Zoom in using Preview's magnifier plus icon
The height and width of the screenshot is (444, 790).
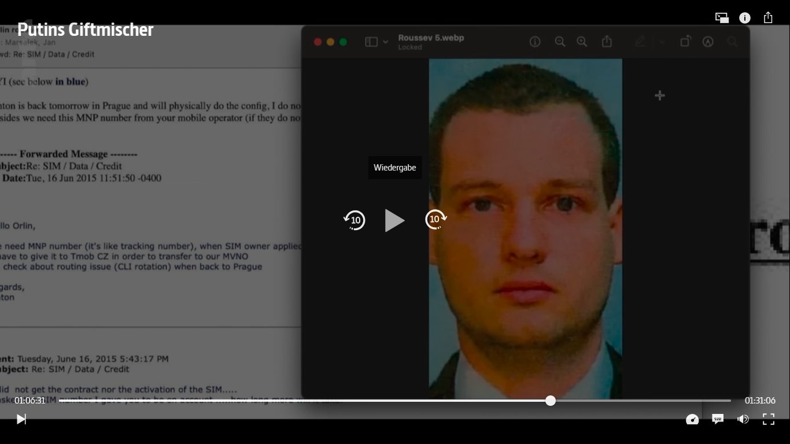582,42
